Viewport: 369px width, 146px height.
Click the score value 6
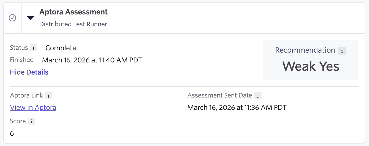point(12,133)
